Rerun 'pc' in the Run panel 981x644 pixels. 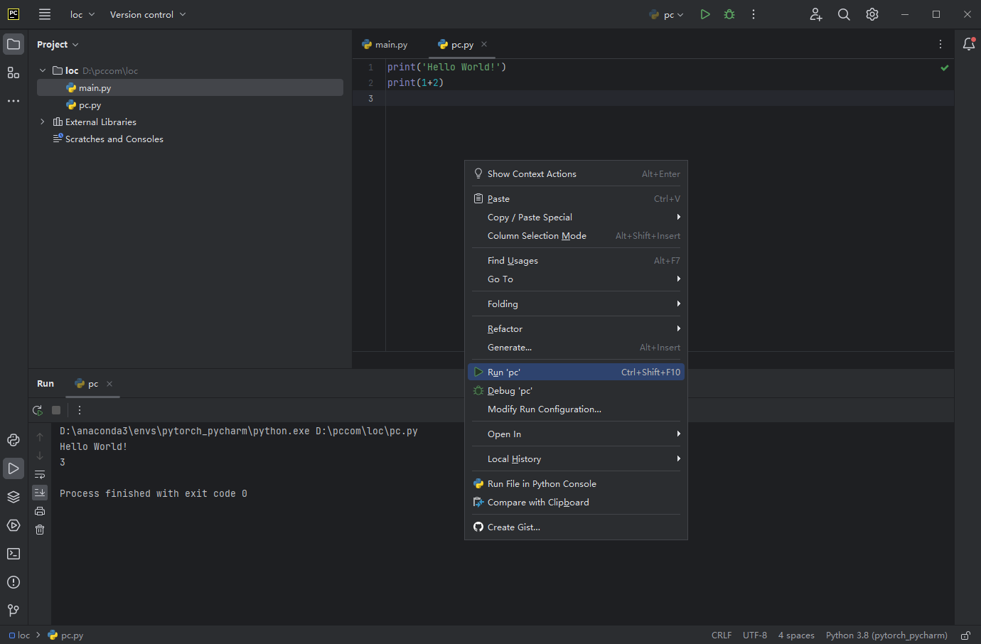[x=38, y=410]
